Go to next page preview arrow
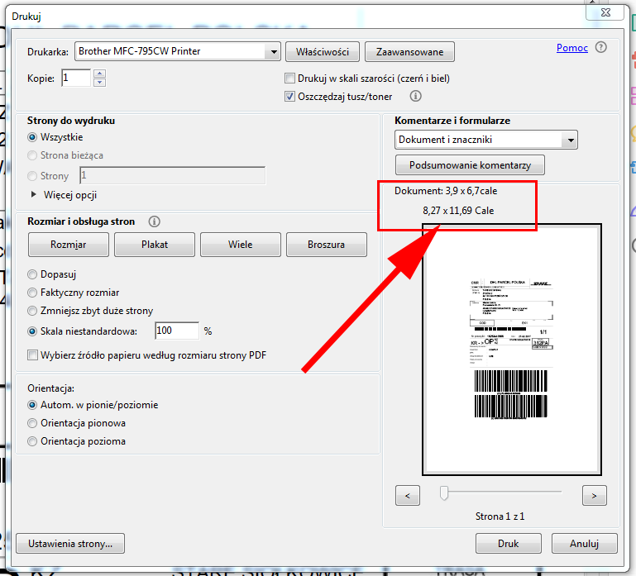 594,495
